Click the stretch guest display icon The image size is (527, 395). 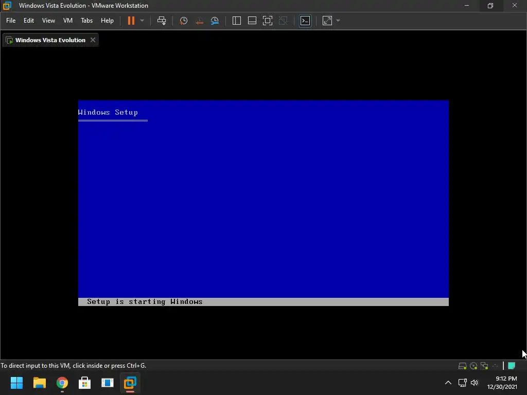tap(327, 21)
